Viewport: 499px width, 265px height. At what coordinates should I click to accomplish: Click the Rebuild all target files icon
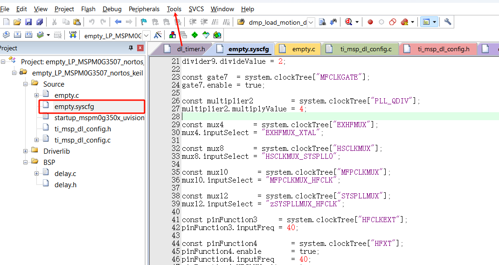click(x=28, y=35)
